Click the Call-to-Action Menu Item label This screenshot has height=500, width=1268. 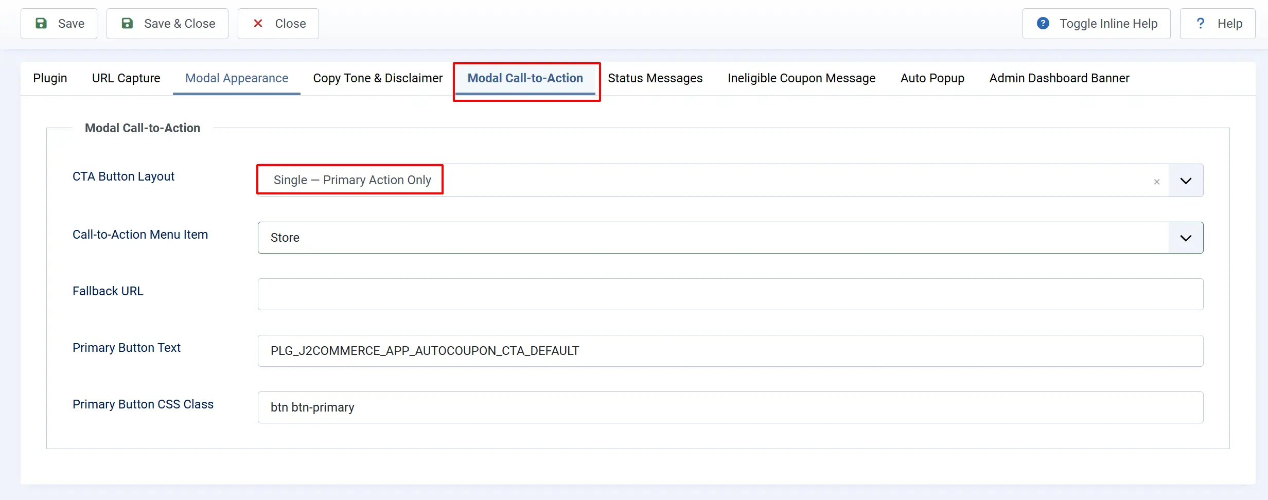click(x=140, y=235)
